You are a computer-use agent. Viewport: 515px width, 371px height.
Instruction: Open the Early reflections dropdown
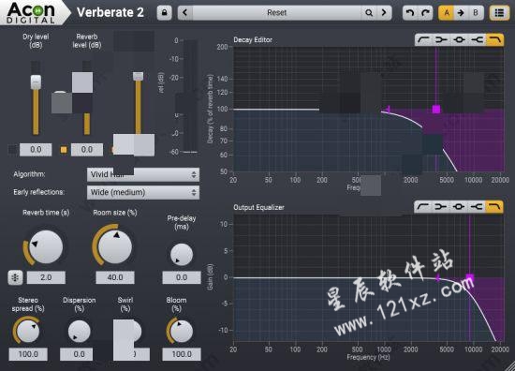143,192
